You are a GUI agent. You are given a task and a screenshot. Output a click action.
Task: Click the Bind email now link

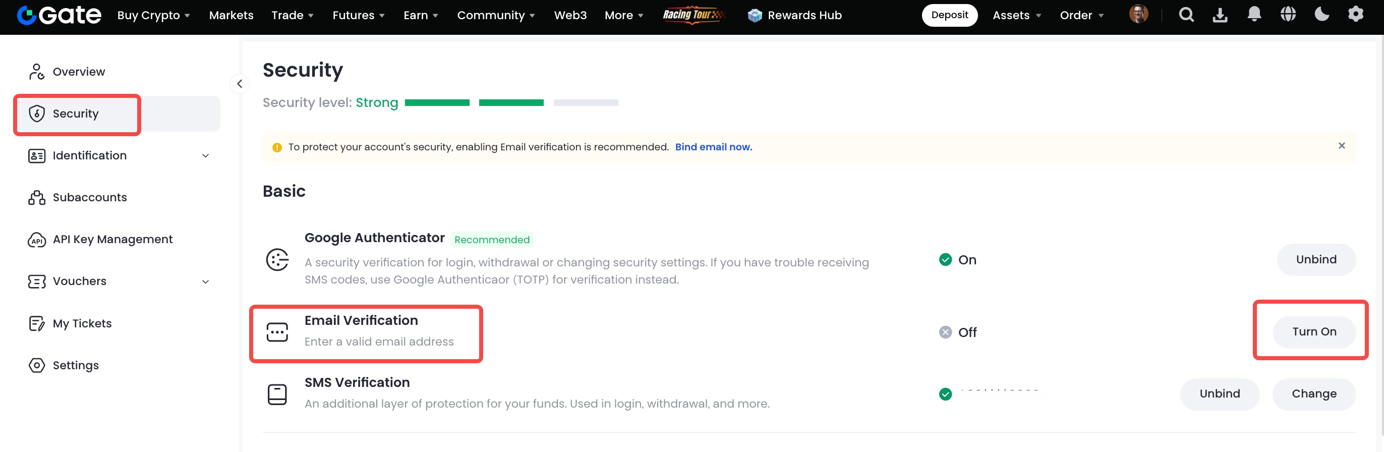tap(713, 147)
